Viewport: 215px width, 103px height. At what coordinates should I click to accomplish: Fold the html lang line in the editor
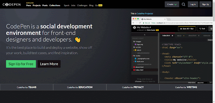(x=160, y=47)
